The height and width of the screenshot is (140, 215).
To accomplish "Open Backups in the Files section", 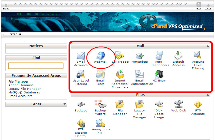I will (x=81, y=105).
